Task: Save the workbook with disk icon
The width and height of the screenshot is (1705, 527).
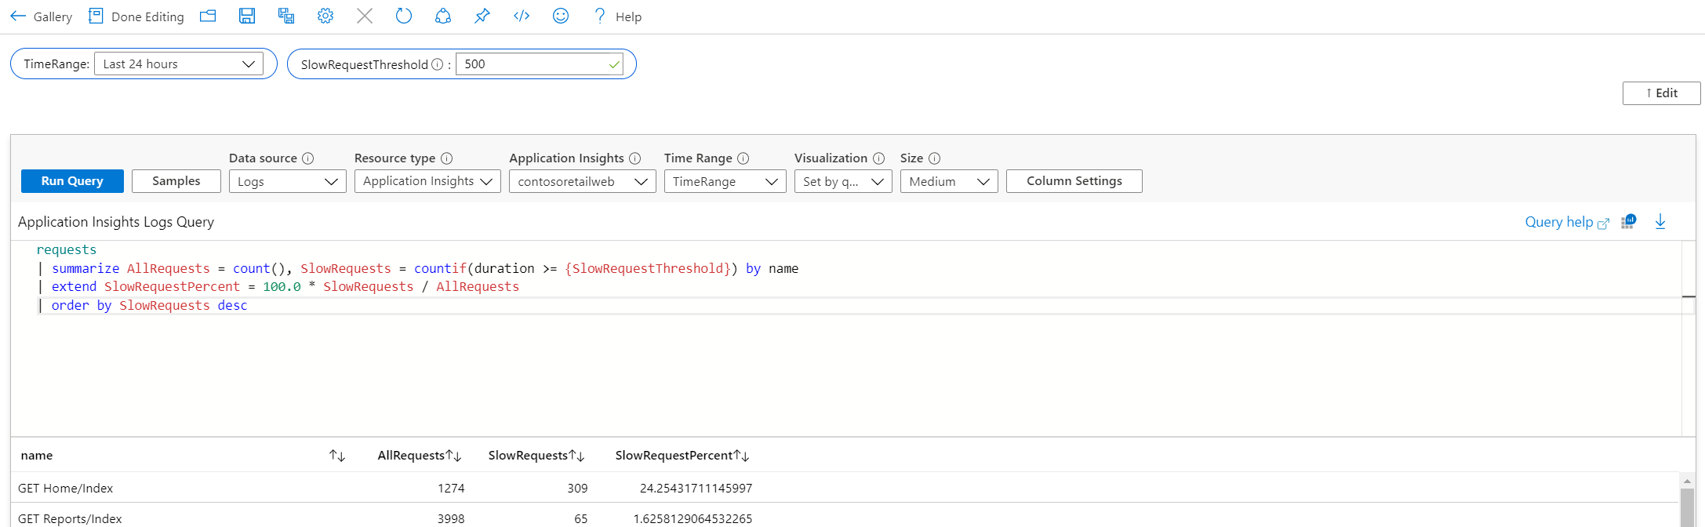Action: [x=247, y=16]
